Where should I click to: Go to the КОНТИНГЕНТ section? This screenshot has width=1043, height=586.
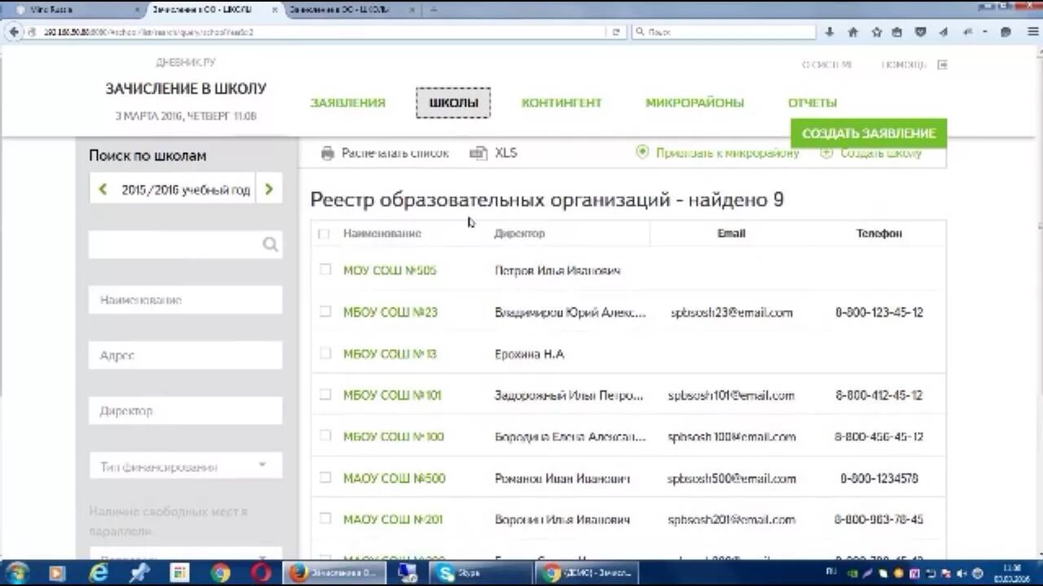[x=561, y=103]
